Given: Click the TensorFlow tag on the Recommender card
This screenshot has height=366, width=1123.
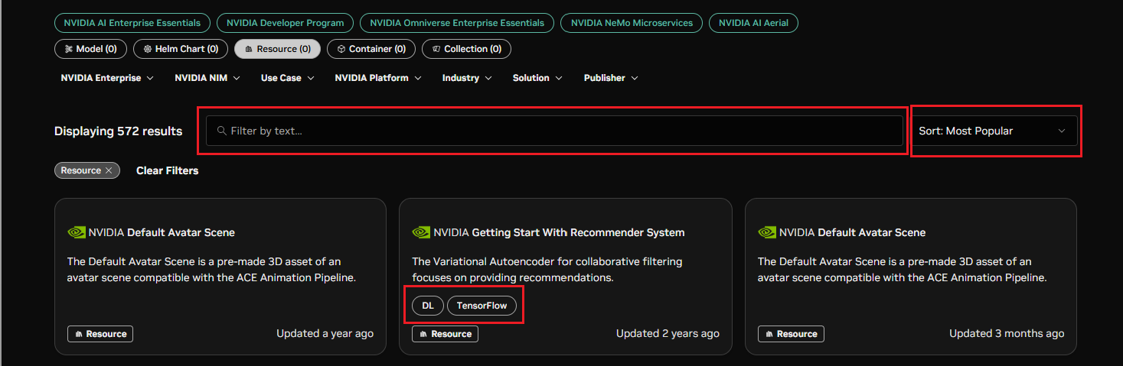Looking at the screenshot, I should (482, 306).
